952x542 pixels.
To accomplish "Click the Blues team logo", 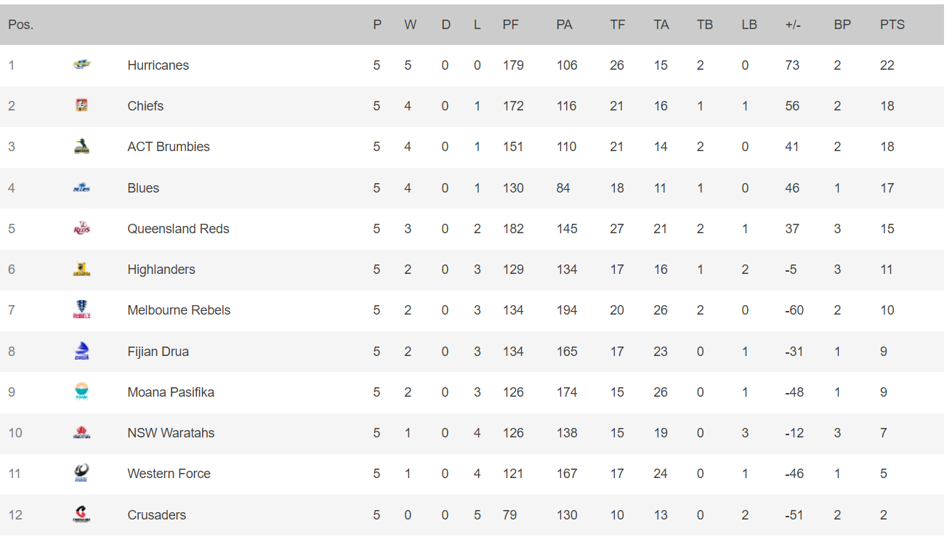I will [81, 188].
